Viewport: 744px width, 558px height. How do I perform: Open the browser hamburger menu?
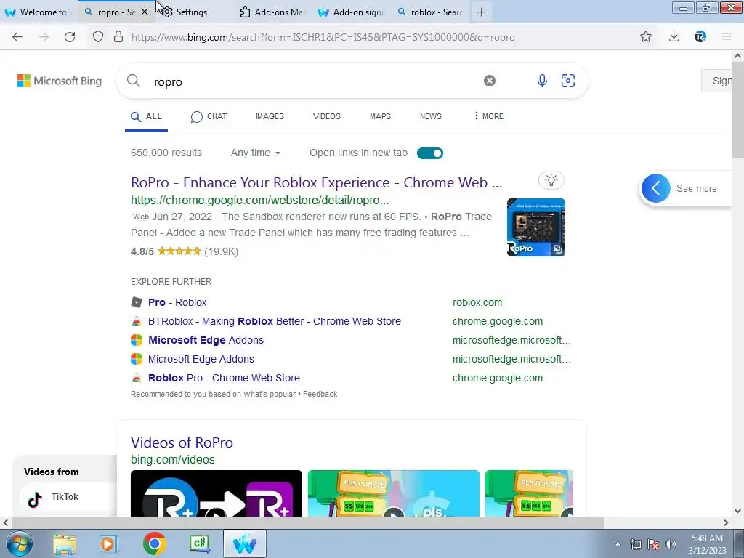[x=727, y=36]
